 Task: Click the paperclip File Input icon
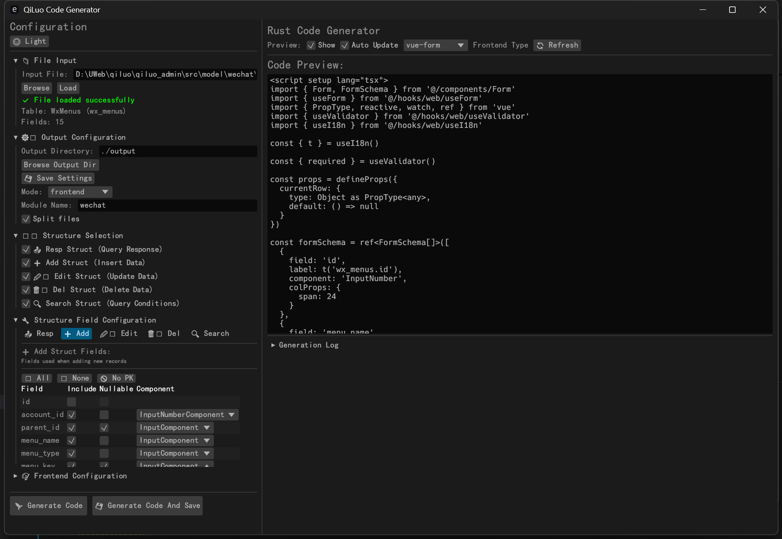pyautogui.click(x=26, y=61)
